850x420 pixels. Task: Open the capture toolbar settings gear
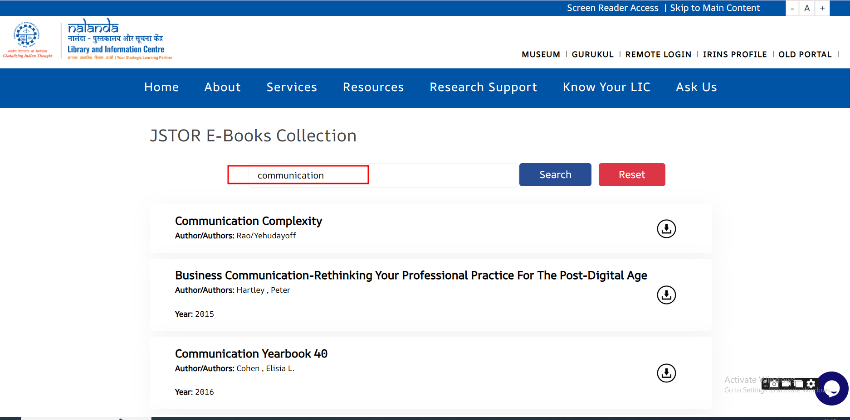coord(811,384)
